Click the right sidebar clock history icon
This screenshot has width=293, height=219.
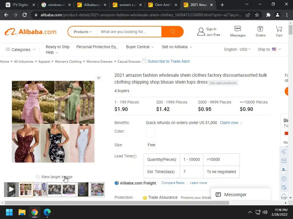(x=284, y=179)
